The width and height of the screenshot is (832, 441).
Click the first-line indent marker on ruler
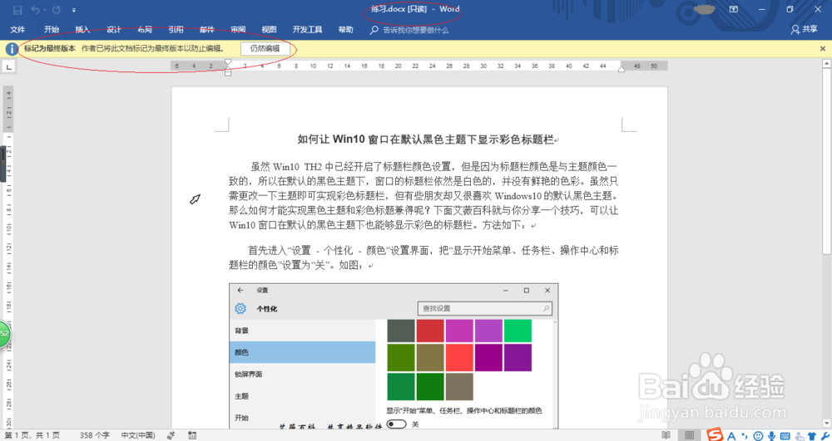(228, 62)
